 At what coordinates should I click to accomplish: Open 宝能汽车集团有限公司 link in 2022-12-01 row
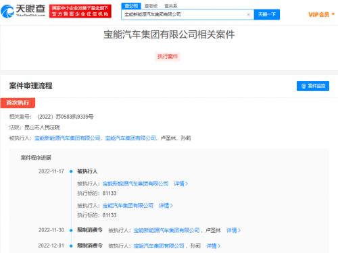159,246
